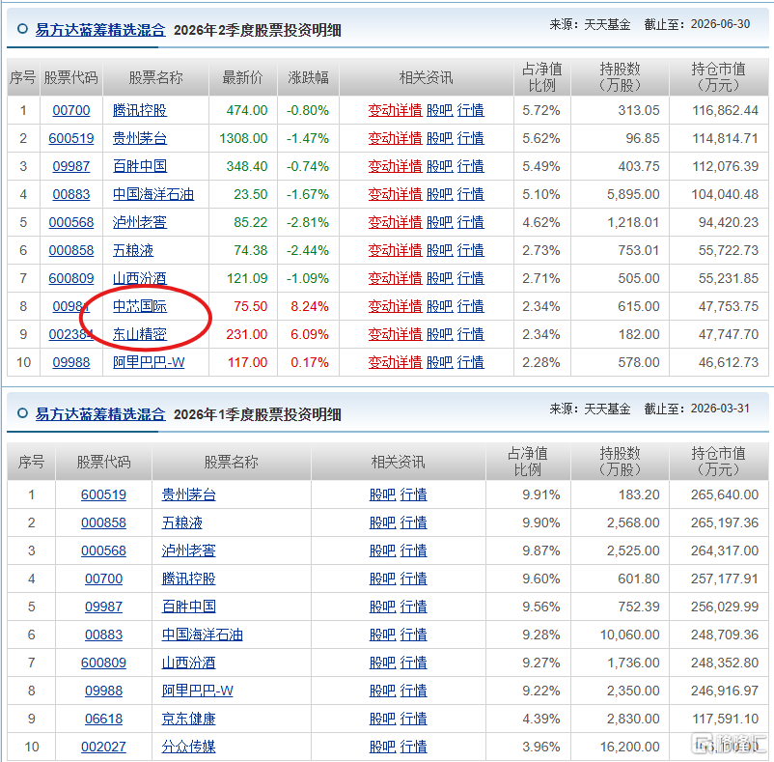Open 山西汾酒 name in 2季度 table

[x=140, y=278]
